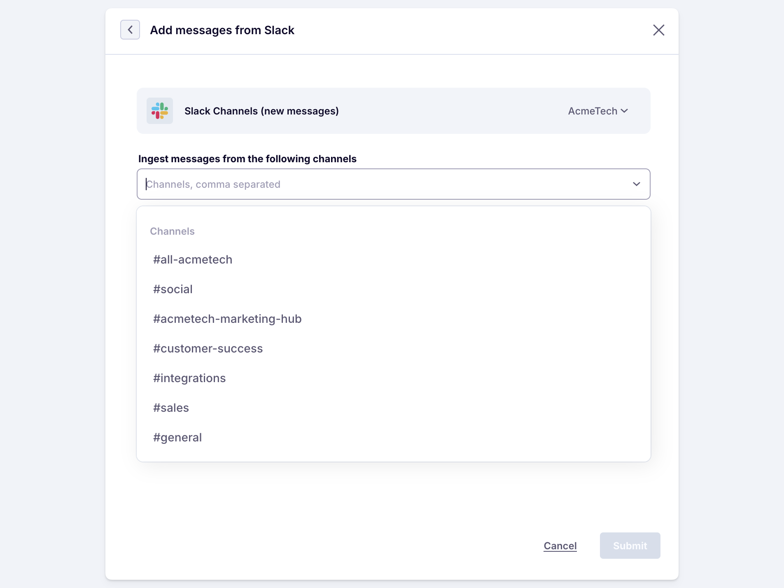
Task: Click the Ingest messages field label
Action: (x=247, y=159)
